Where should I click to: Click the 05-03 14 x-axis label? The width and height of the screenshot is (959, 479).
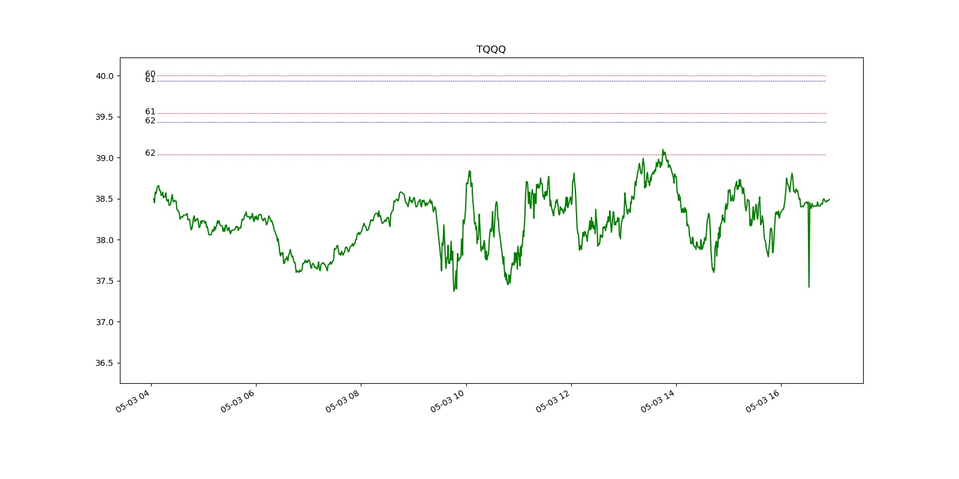click(658, 401)
